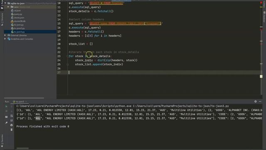Print the console output
Image resolution: width=266 pixels, height=150 pixels.
12,125
